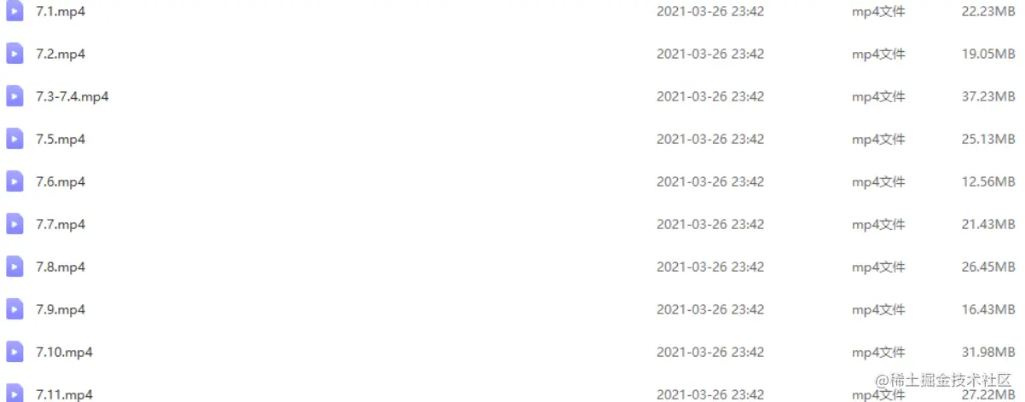Screen dimensions: 1025x402
Task: Select the video icon for 7.10.mp4
Action: click(x=14, y=352)
